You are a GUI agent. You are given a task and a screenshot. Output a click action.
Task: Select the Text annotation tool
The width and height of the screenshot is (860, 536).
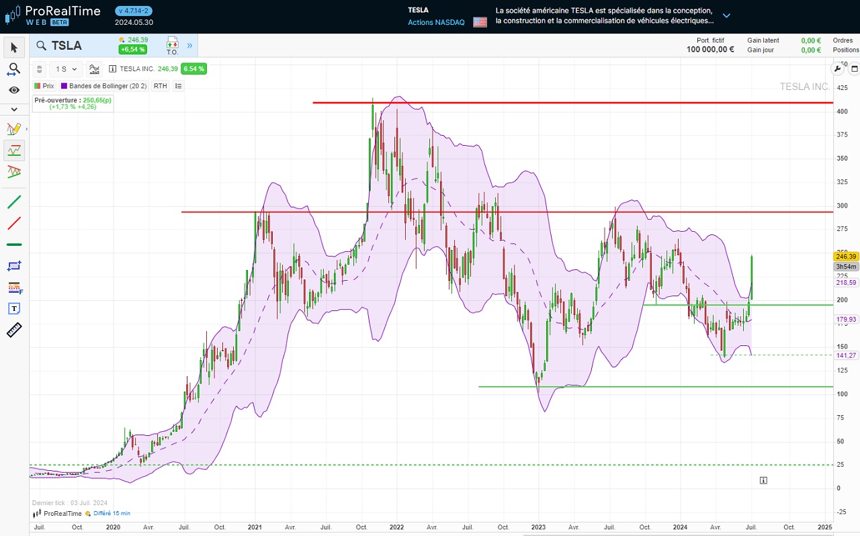13,308
